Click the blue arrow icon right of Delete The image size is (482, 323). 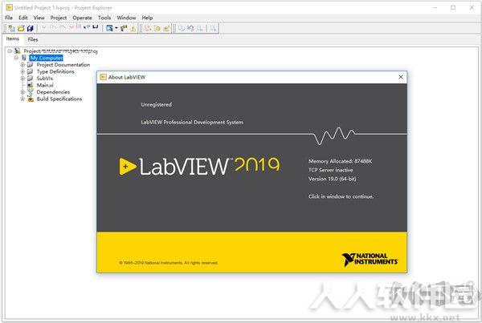point(87,27)
